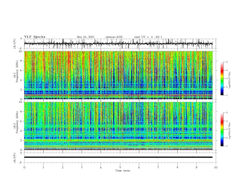This screenshot has width=243, height=188.
Task: Click the lower log(PSD) color bar
Action: pos(222,129)
